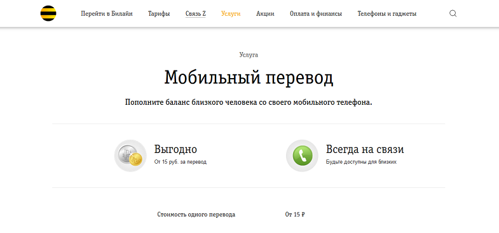499x233 pixels.
Task: Click the Пополните баланс близкого человека subtitle
Action: (x=249, y=103)
